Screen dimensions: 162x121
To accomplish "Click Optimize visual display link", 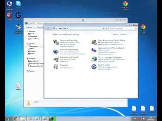I will tap(105, 69).
